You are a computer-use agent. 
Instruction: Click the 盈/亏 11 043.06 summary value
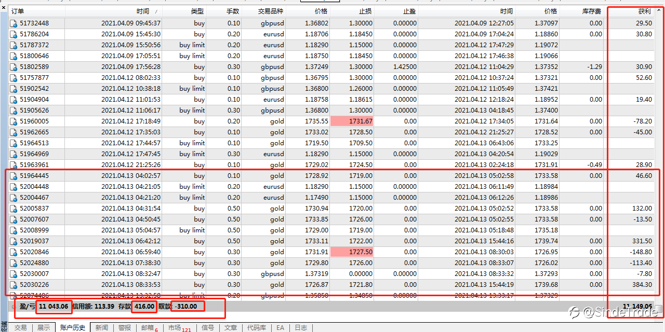coord(54,307)
